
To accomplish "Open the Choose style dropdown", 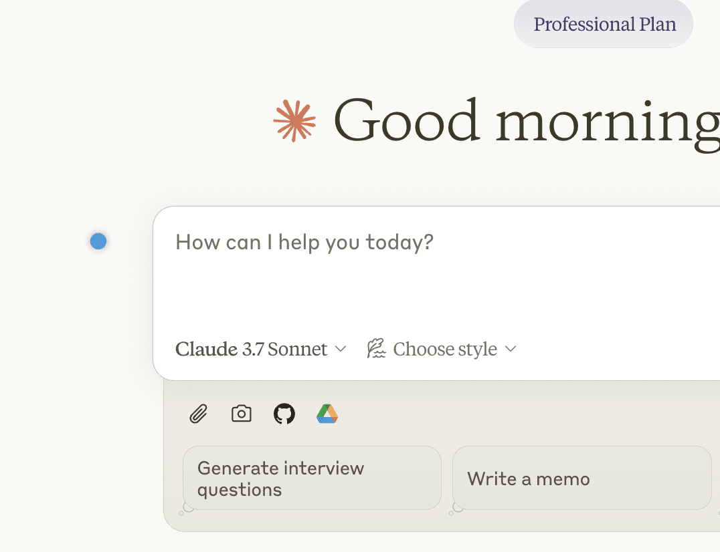I will pos(445,348).
